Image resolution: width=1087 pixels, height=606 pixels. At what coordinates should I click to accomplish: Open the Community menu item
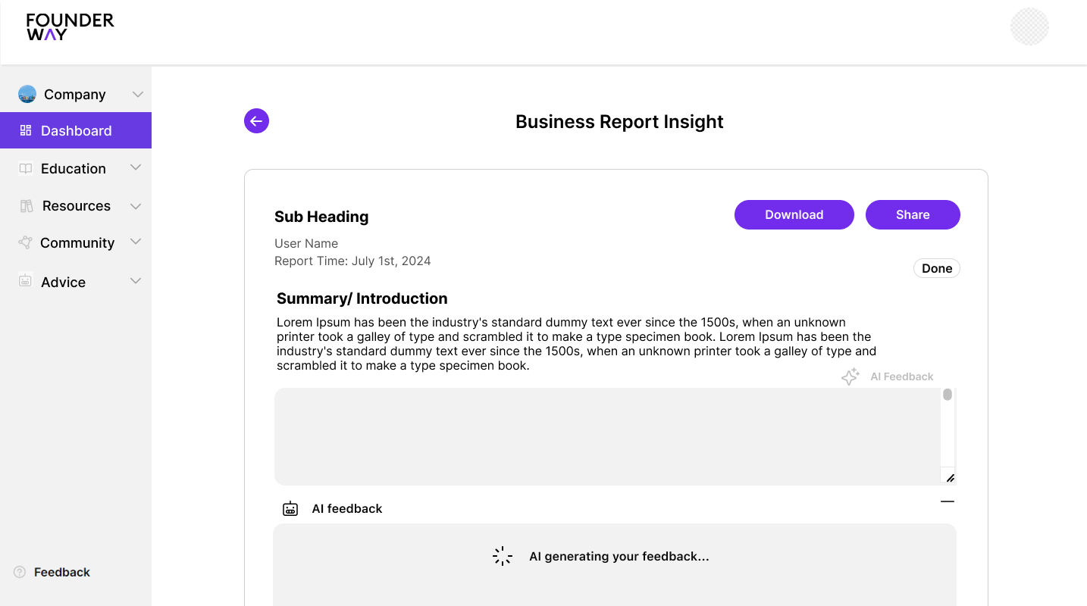(x=76, y=242)
